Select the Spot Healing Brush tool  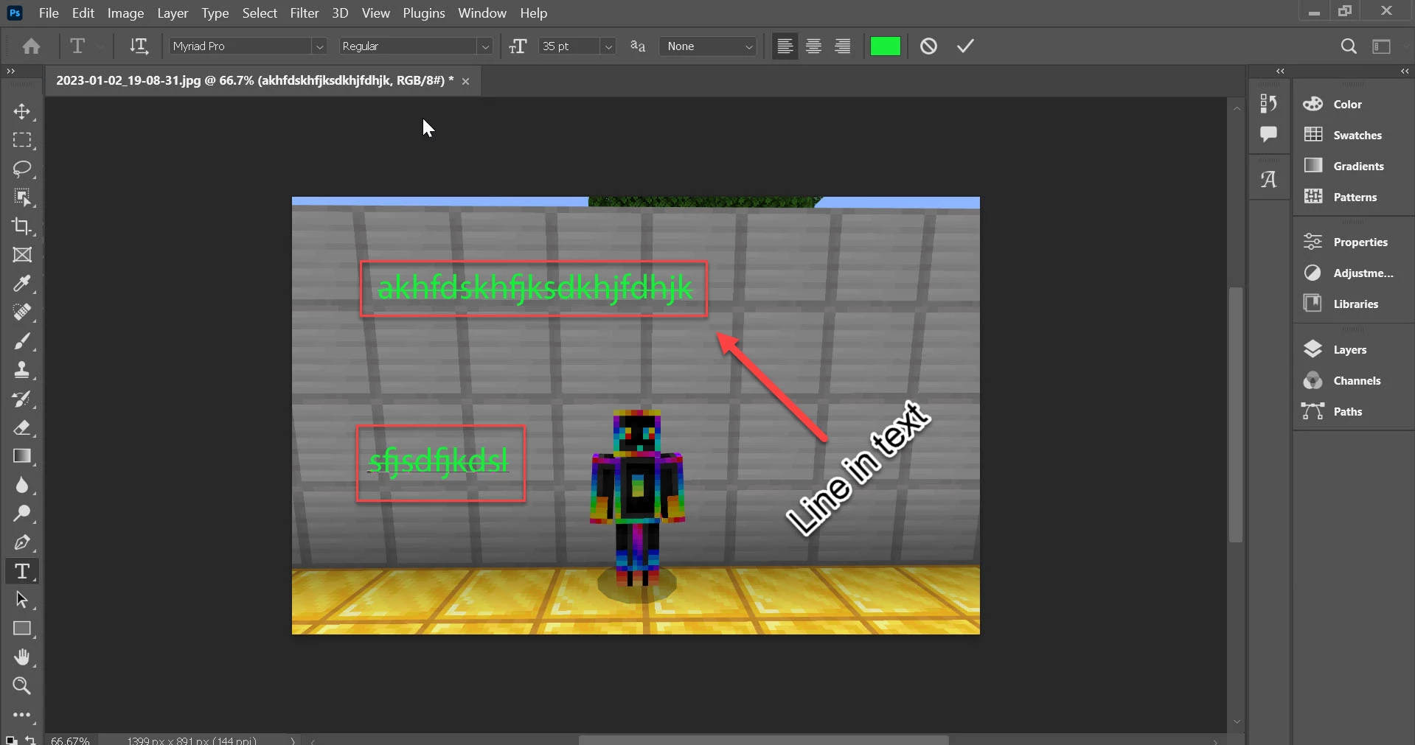point(22,312)
